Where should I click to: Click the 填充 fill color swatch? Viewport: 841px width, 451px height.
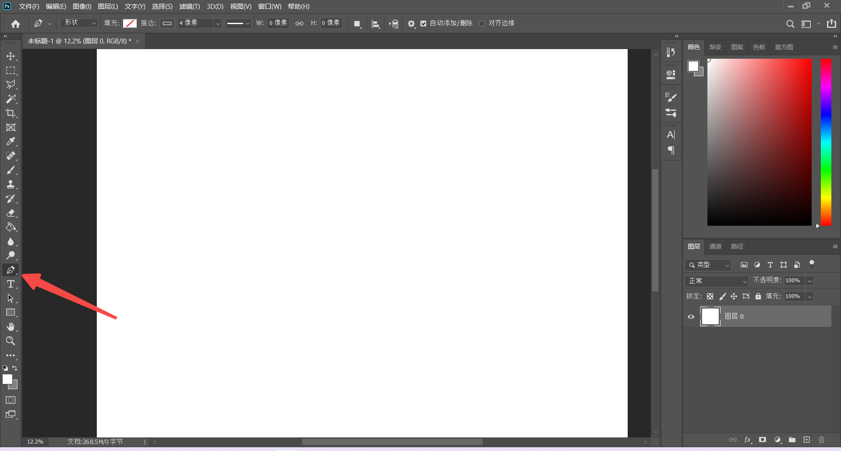(130, 23)
